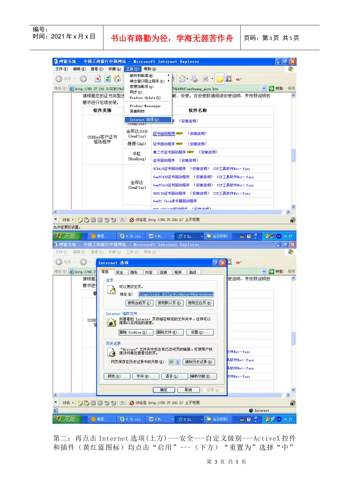349x494 pixels.
Task: Click the homepage 地址 field in Internet 选项
Action: [x=176, y=294]
